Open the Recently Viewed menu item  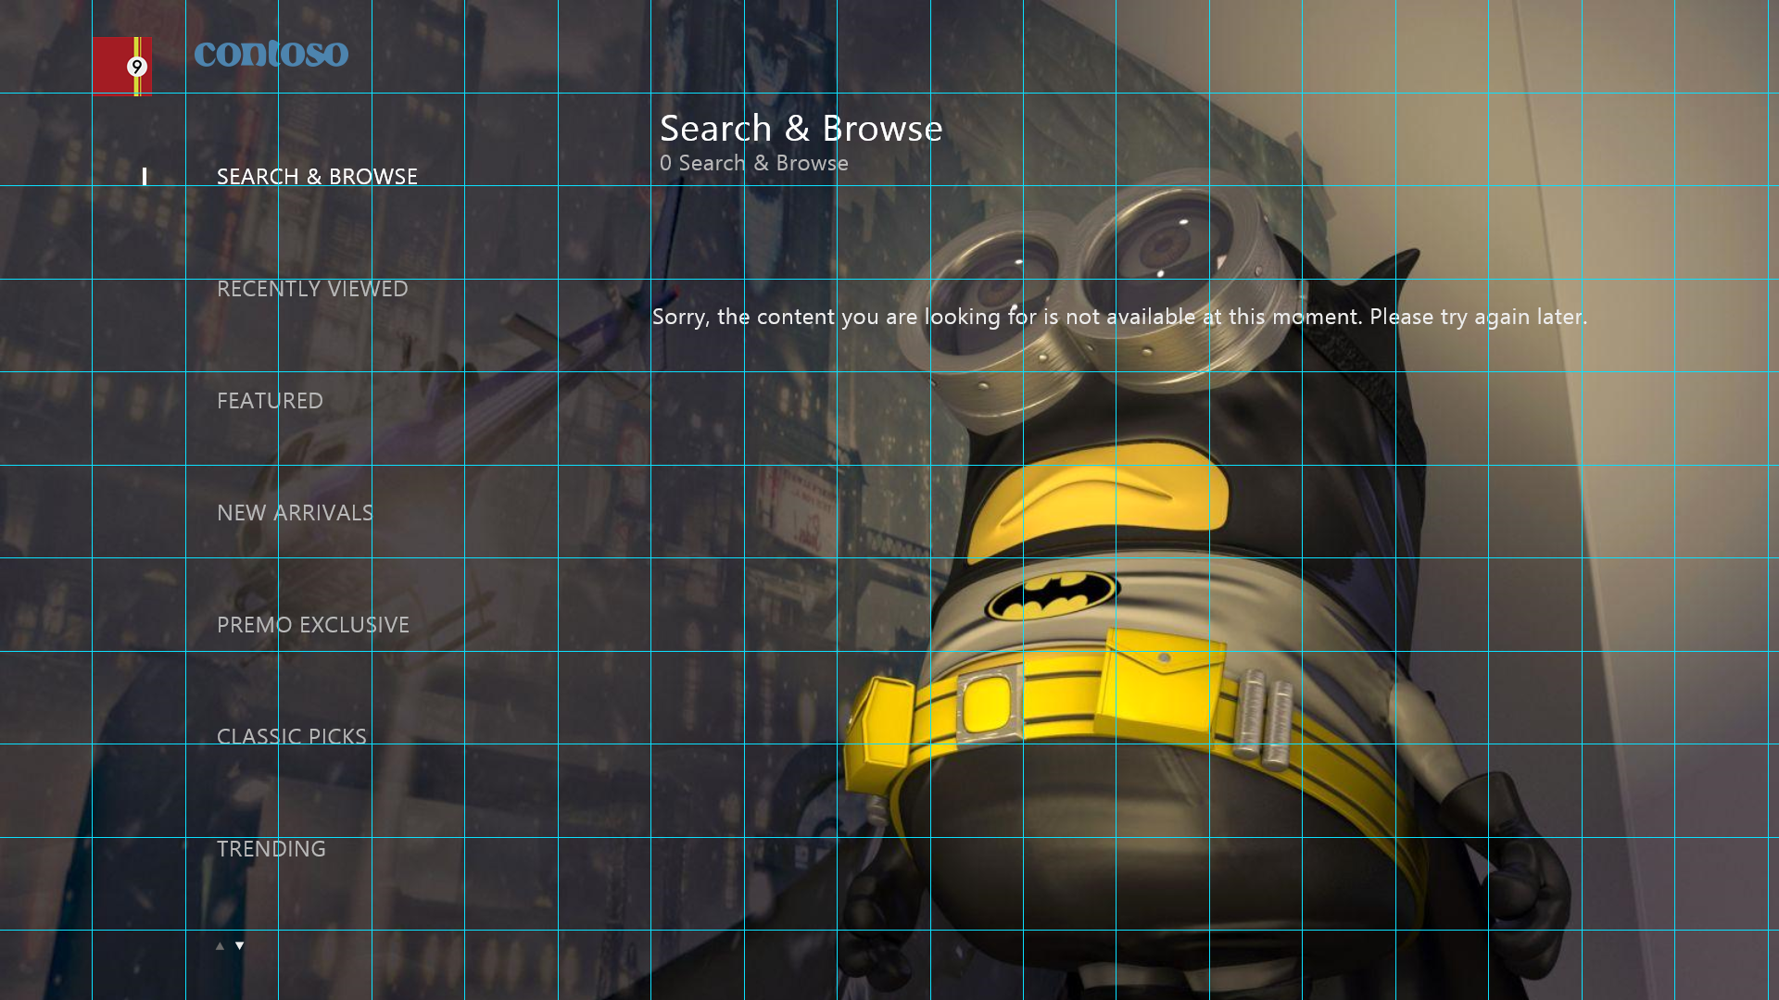[x=312, y=288]
